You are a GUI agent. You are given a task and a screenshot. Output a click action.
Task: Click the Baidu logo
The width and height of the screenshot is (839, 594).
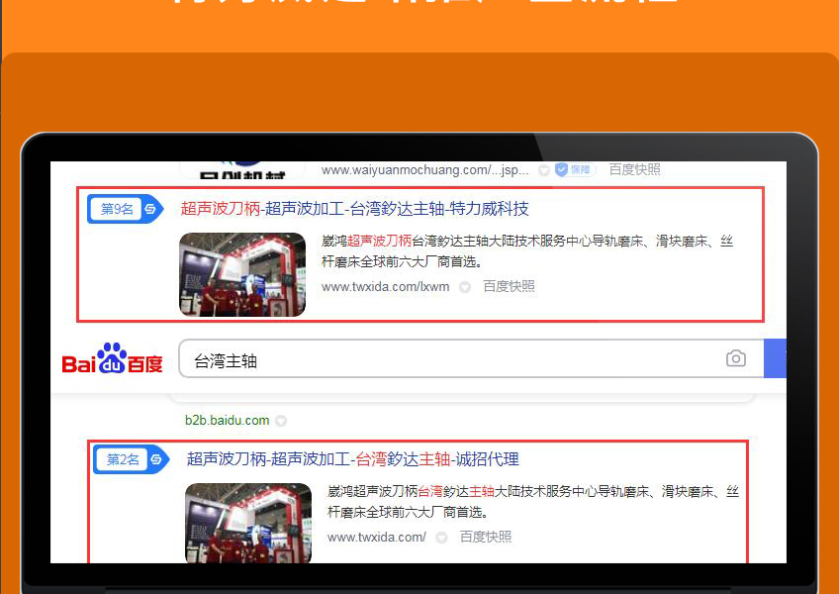pyautogui.click(x=113, y=358)
